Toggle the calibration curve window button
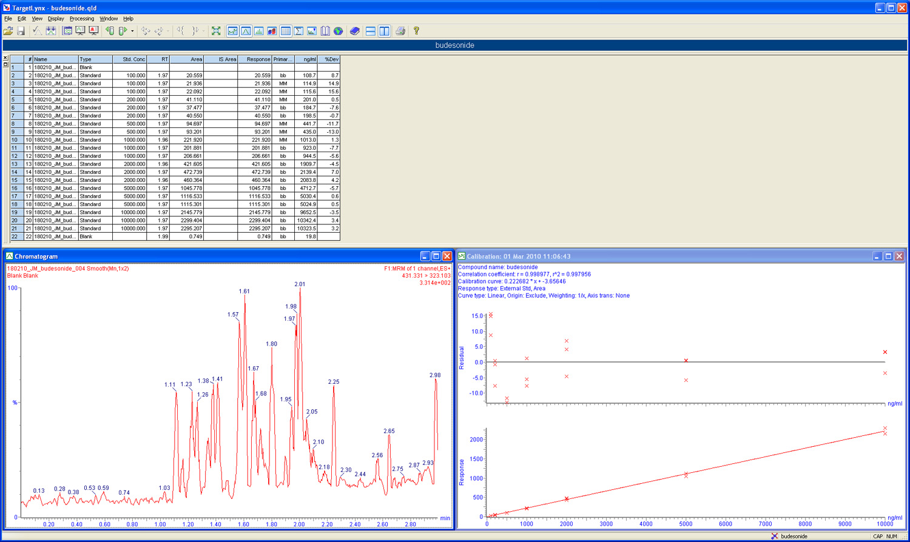The height and width of the screenshot is (542, 910). pos(232,31)
